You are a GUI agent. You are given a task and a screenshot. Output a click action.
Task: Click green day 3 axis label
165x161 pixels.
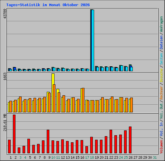(x=20, y=157)
